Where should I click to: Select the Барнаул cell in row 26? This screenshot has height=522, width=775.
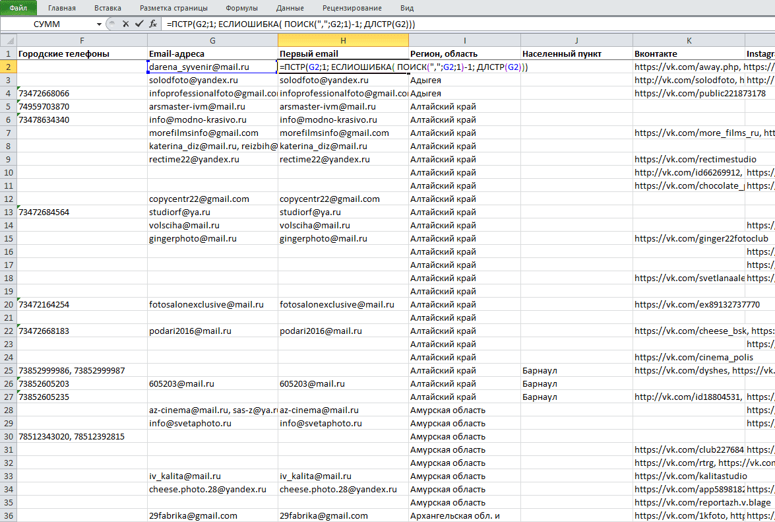click(576, 383)
